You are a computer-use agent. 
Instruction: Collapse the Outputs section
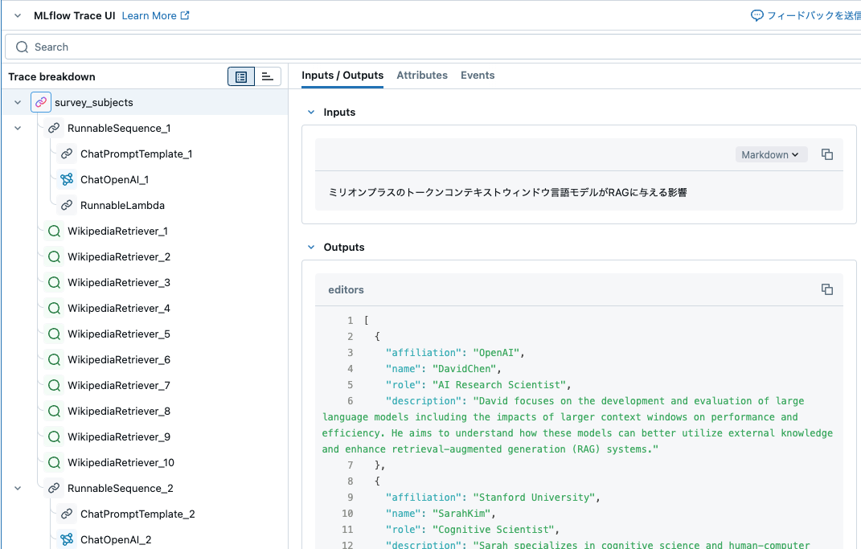311,247
